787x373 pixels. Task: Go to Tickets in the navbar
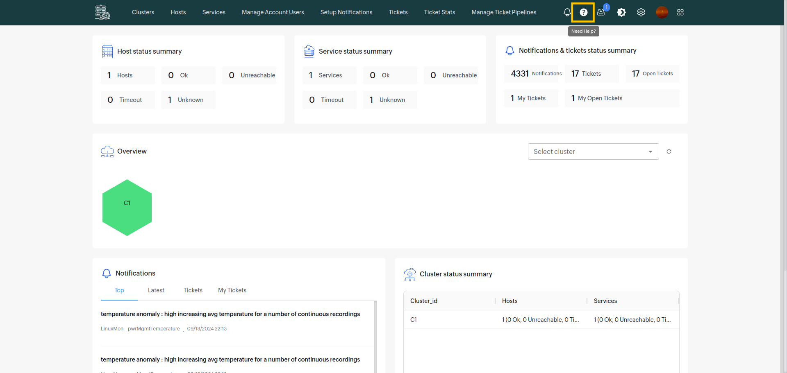pyautogui.click(x=398, y=12)
